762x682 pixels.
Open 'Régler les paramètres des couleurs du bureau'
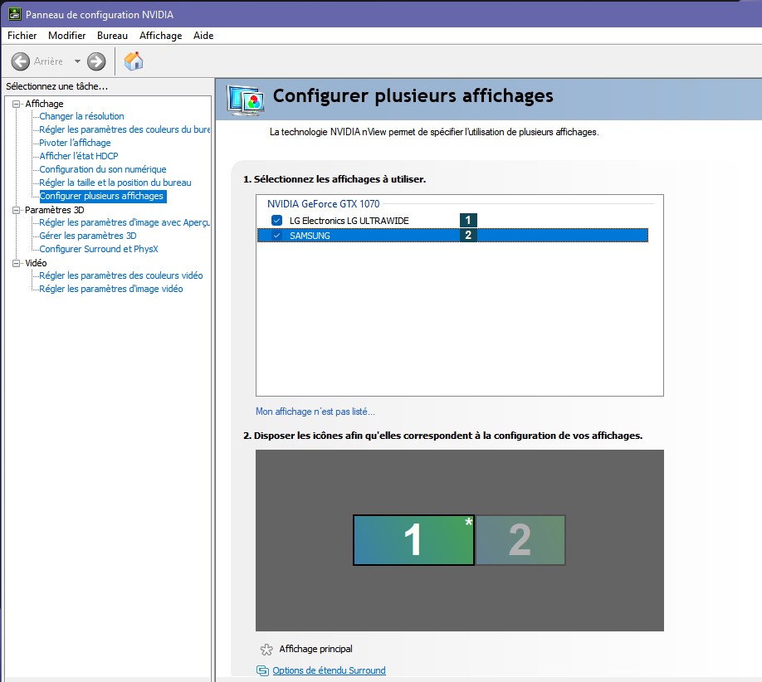click(125, 129)
